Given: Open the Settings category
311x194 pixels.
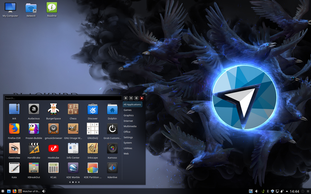Looking at the screenshot, I should click(128, 137).
